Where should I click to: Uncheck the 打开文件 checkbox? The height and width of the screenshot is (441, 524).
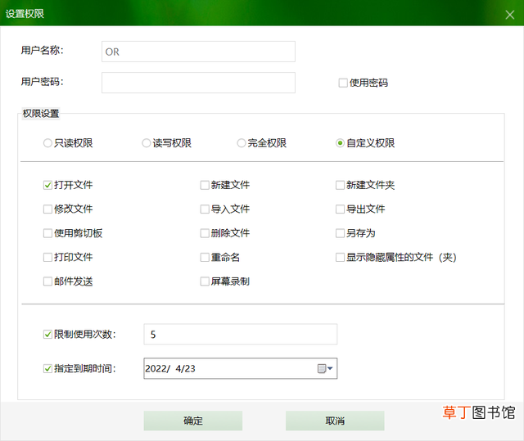click(47, 185)
